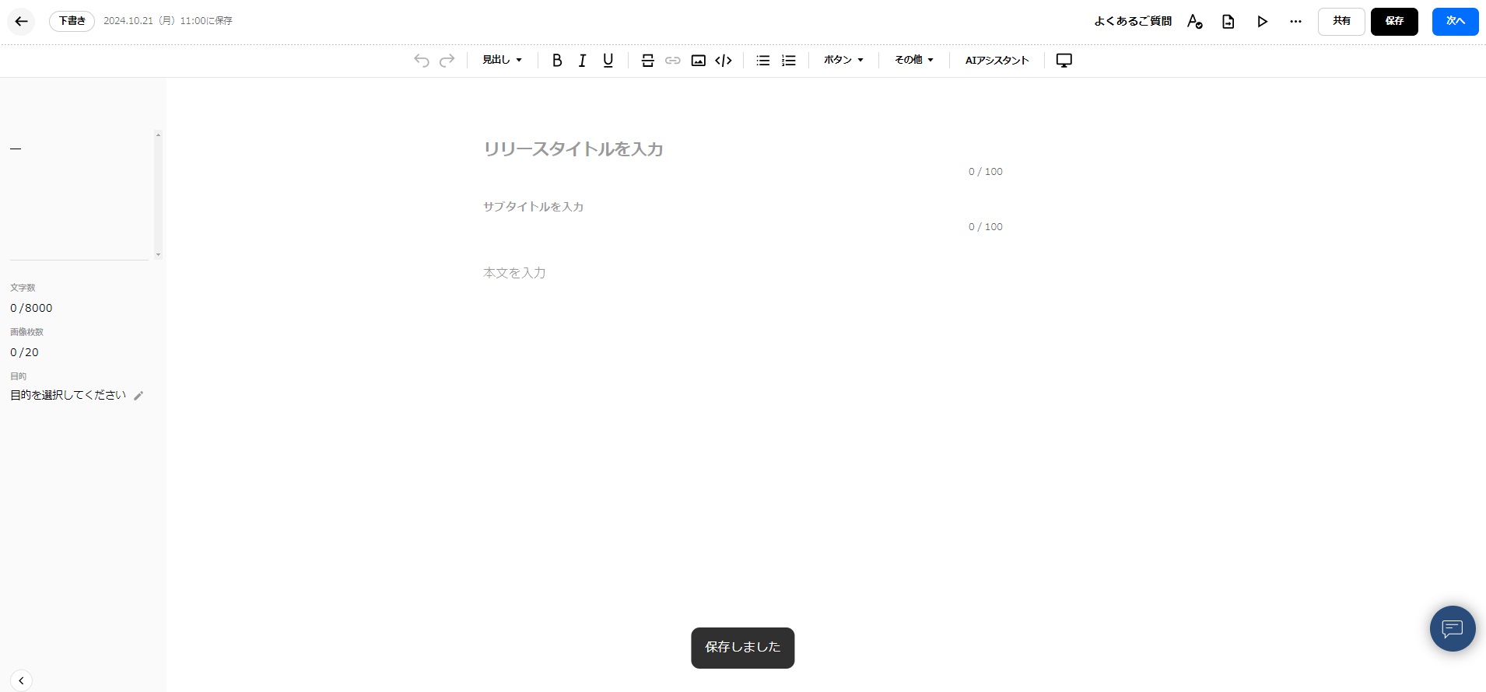Click the 0/8000 character count
The height and width of the screenshot is (692, 1486).
31,308
